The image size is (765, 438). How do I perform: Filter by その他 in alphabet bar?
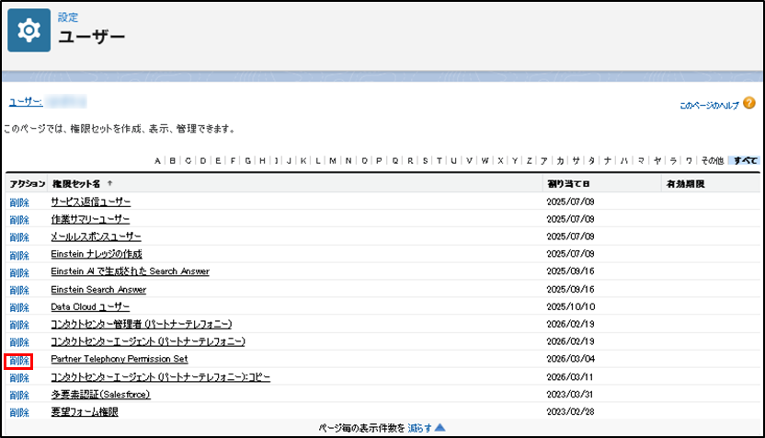(x=713, y=161)
